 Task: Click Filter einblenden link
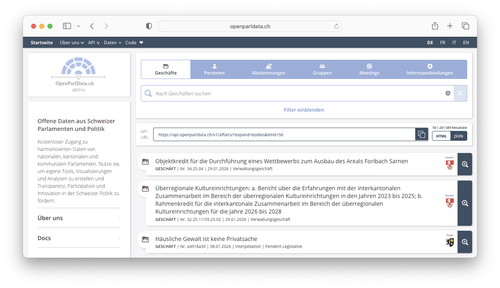tap(304, 110)
